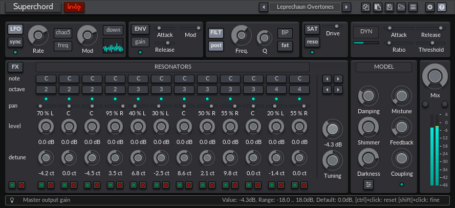Viewport: 455px width, 208px height.
Task: Open the LFO 'down' direction selector
Action: [x=113, y=30]
